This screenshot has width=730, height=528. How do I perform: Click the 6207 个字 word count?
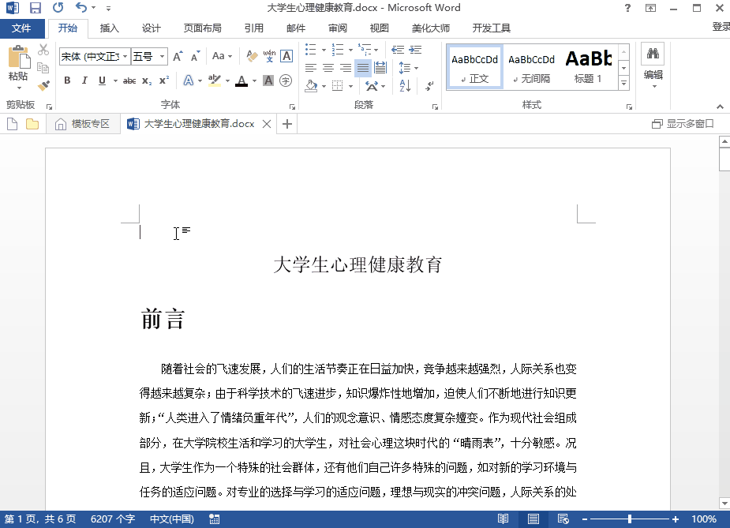coord(113,519)
